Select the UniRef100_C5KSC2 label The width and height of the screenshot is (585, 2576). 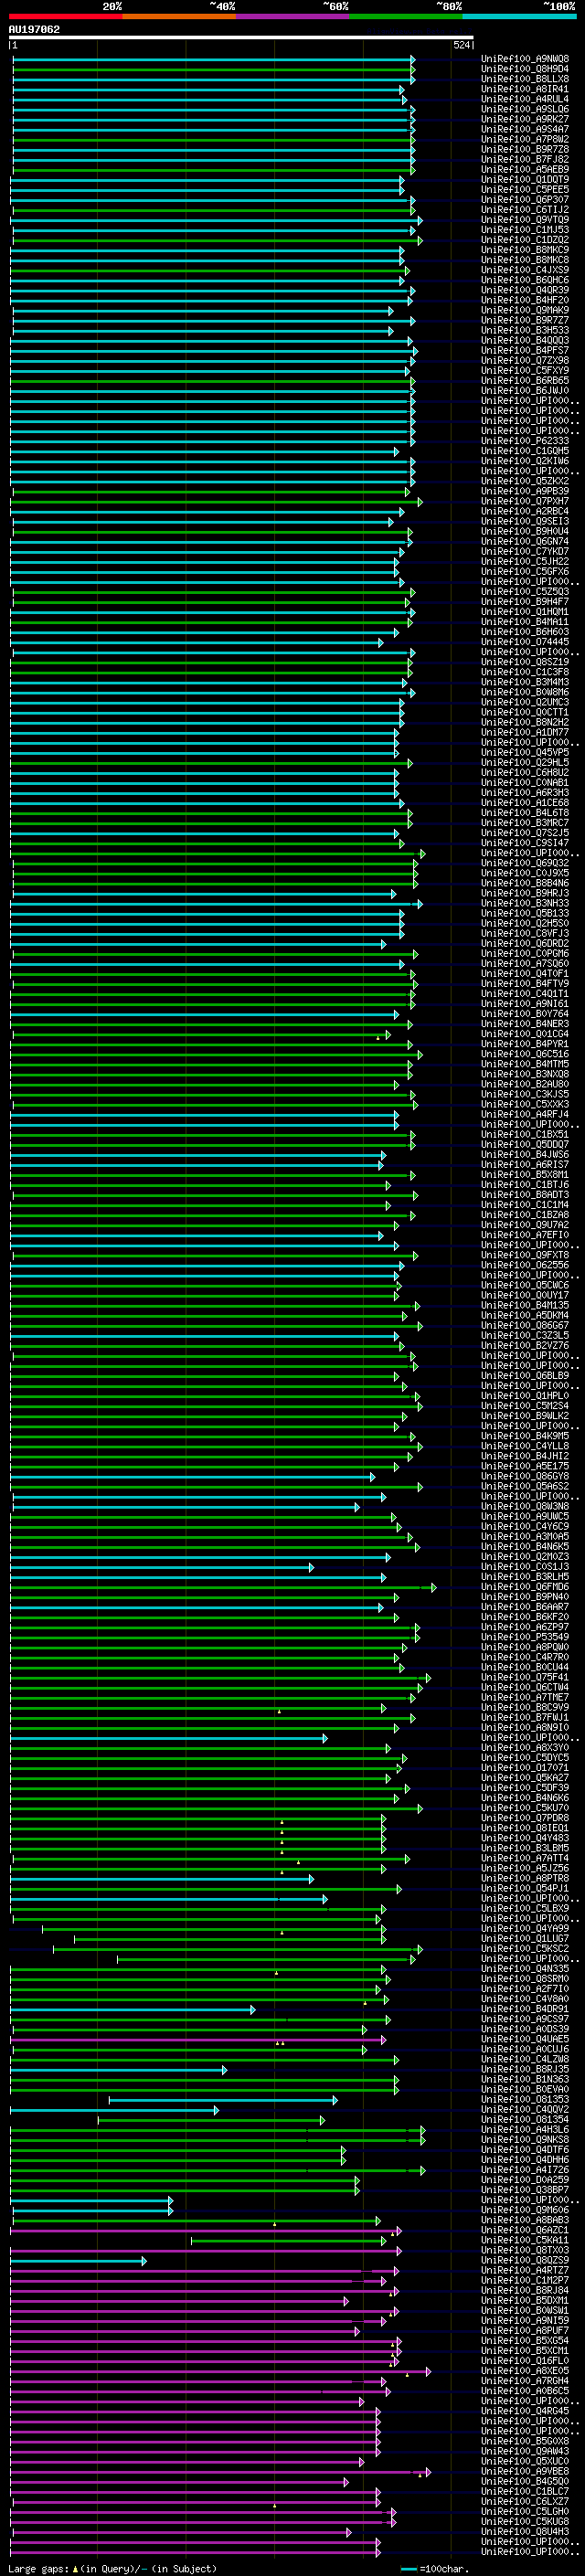(525, 1949)
